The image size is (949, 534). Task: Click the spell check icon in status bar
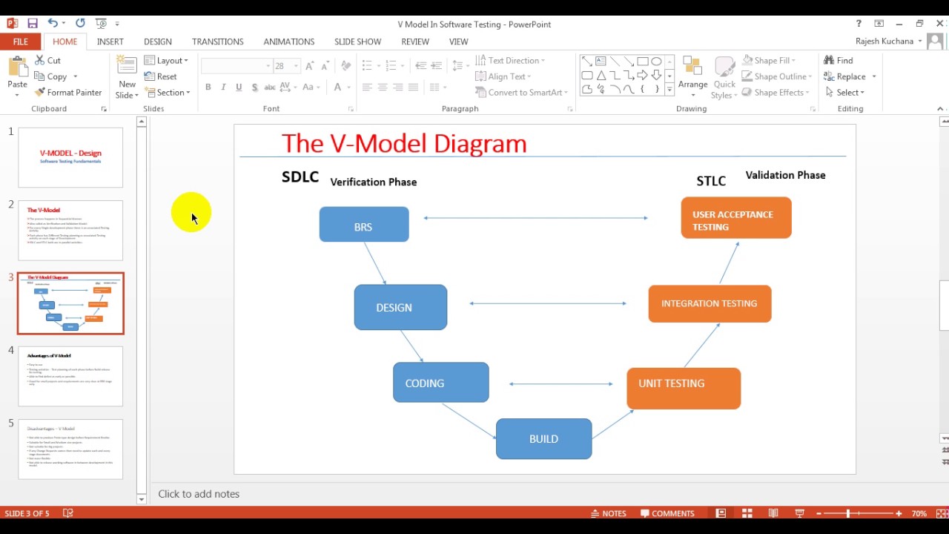coord(68,513)
